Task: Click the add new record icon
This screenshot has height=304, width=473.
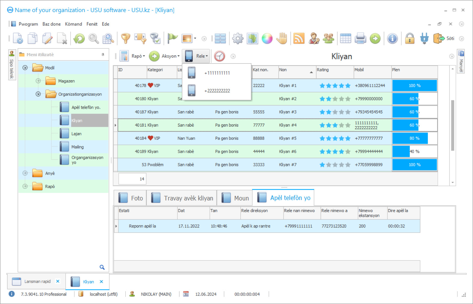Action: coord(18,39)
